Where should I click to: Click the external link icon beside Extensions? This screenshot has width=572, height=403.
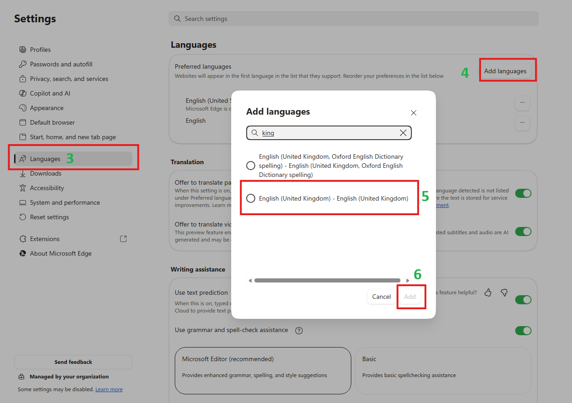pyautogui.click(x=123, y=239)
